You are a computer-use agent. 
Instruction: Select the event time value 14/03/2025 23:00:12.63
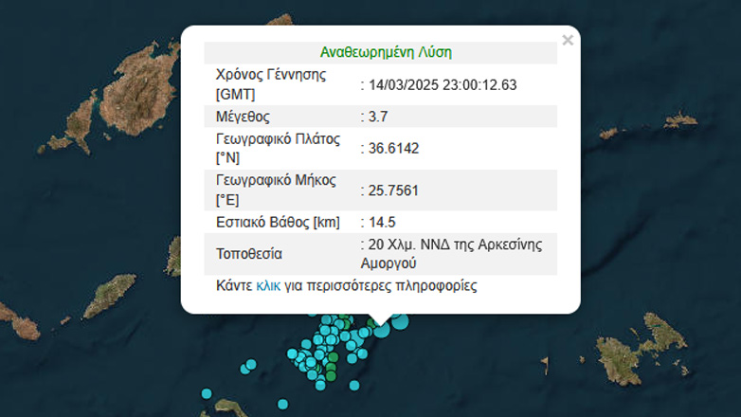441,85
